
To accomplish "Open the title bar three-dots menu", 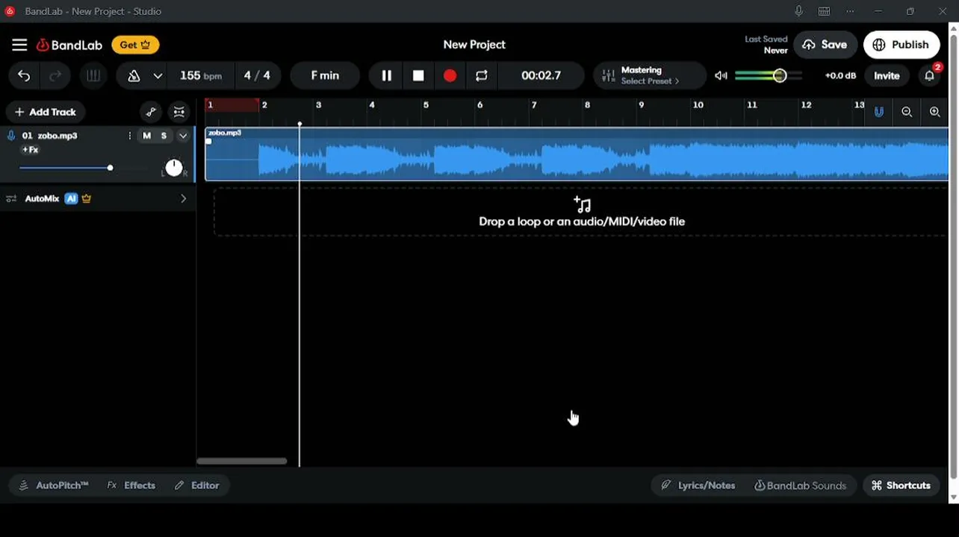I will click(850, 11).
